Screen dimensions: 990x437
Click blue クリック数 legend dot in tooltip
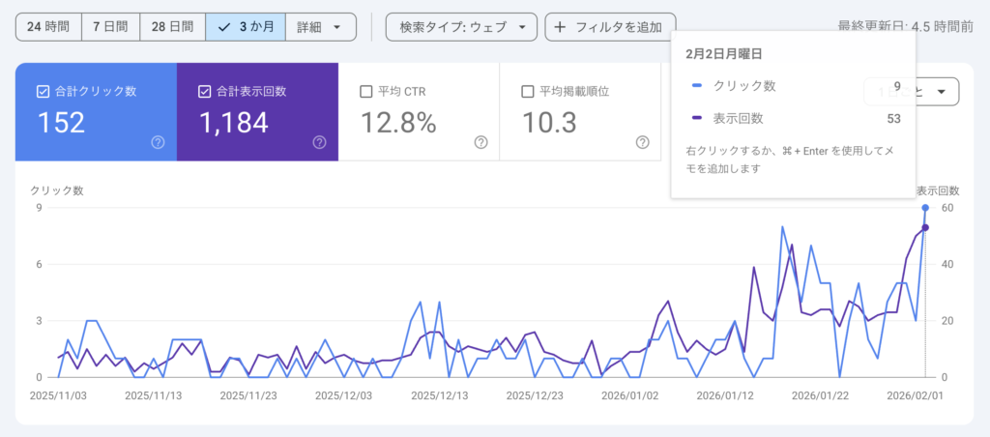coord(696,87)
